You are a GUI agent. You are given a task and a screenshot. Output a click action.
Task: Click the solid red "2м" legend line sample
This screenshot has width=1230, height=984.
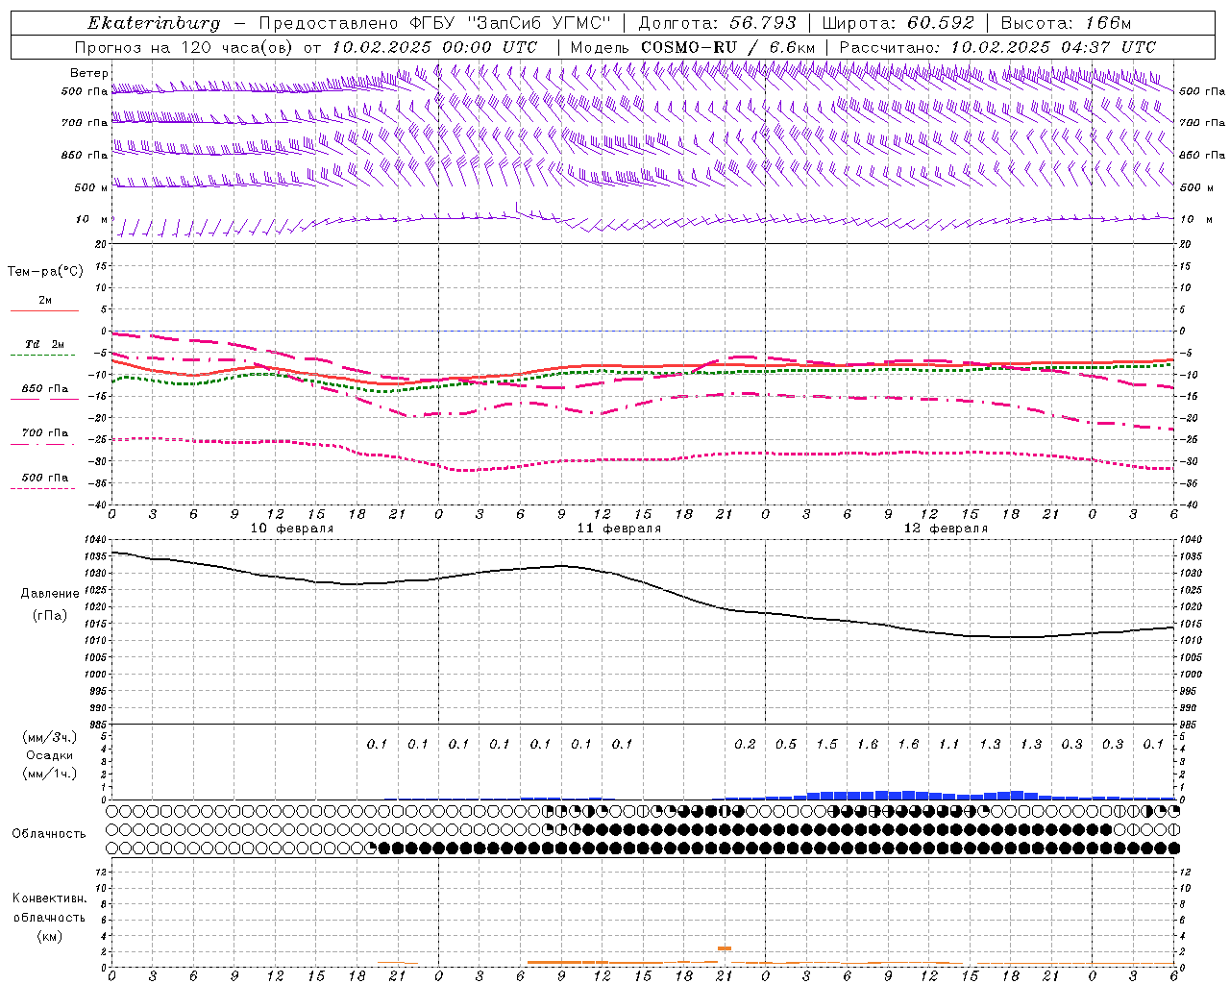tap(44, 310)
